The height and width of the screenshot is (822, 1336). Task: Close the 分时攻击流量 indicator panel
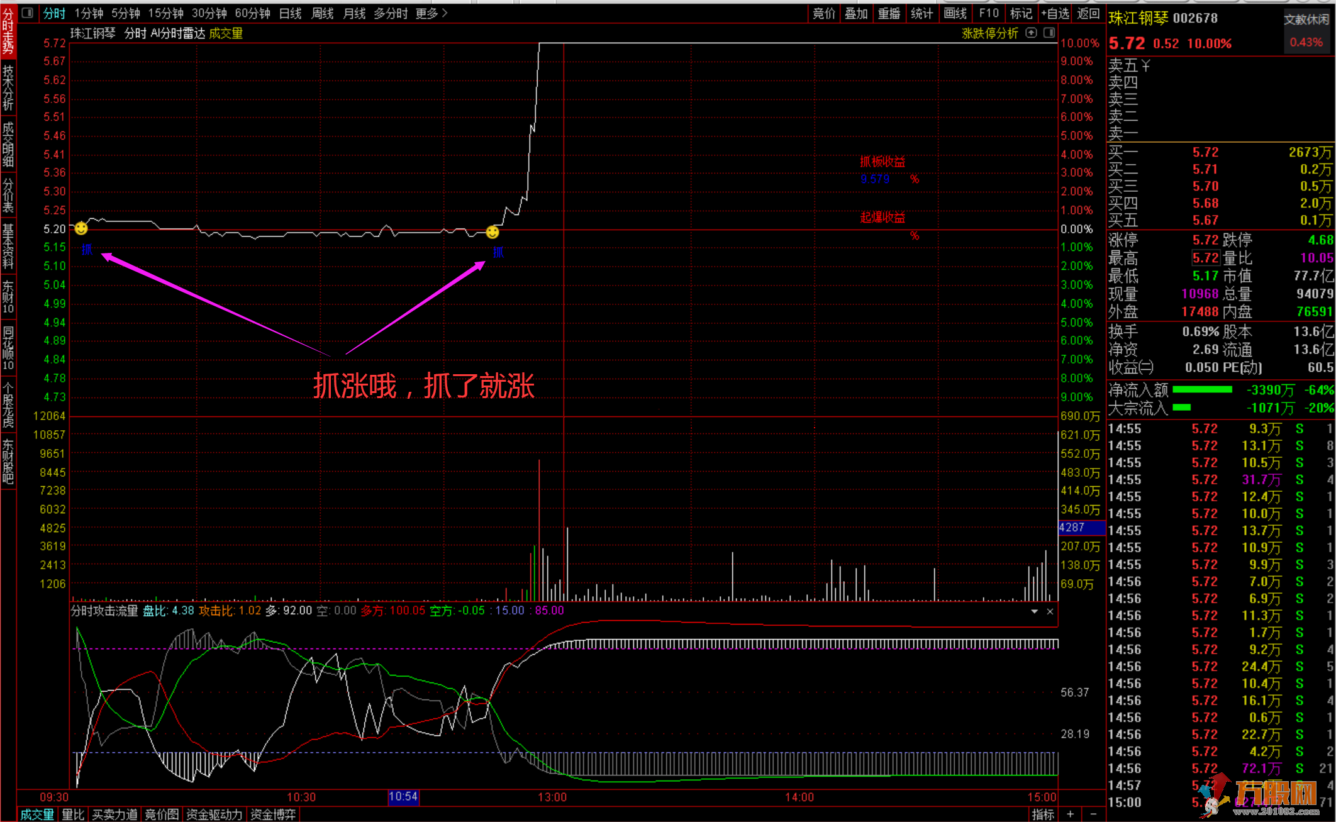point(1050,611)
